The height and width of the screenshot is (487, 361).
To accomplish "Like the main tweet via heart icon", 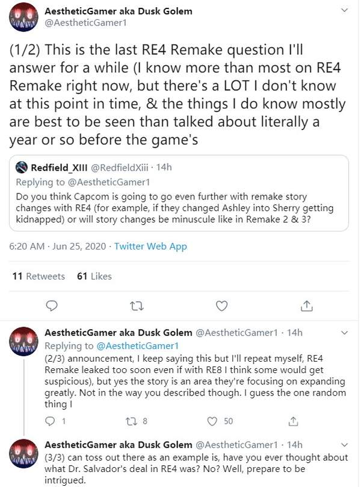I will click(221, 306).
